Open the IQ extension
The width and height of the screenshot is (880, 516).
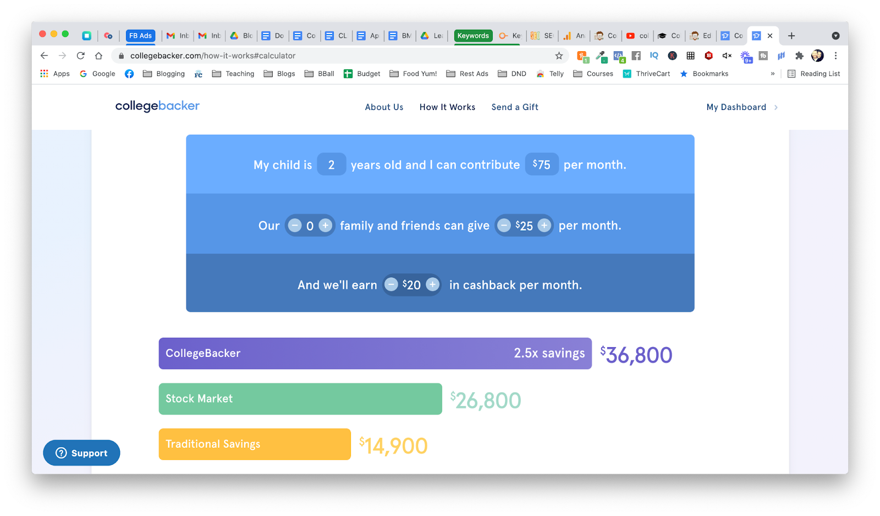tap(654, 56)
